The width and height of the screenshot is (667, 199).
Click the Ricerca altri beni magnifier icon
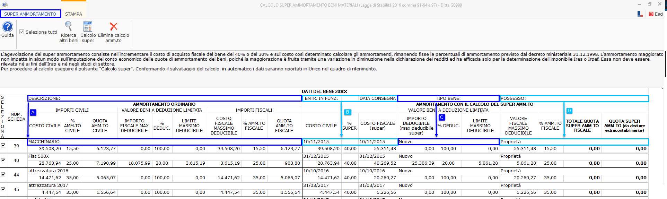tap(69, 26)
